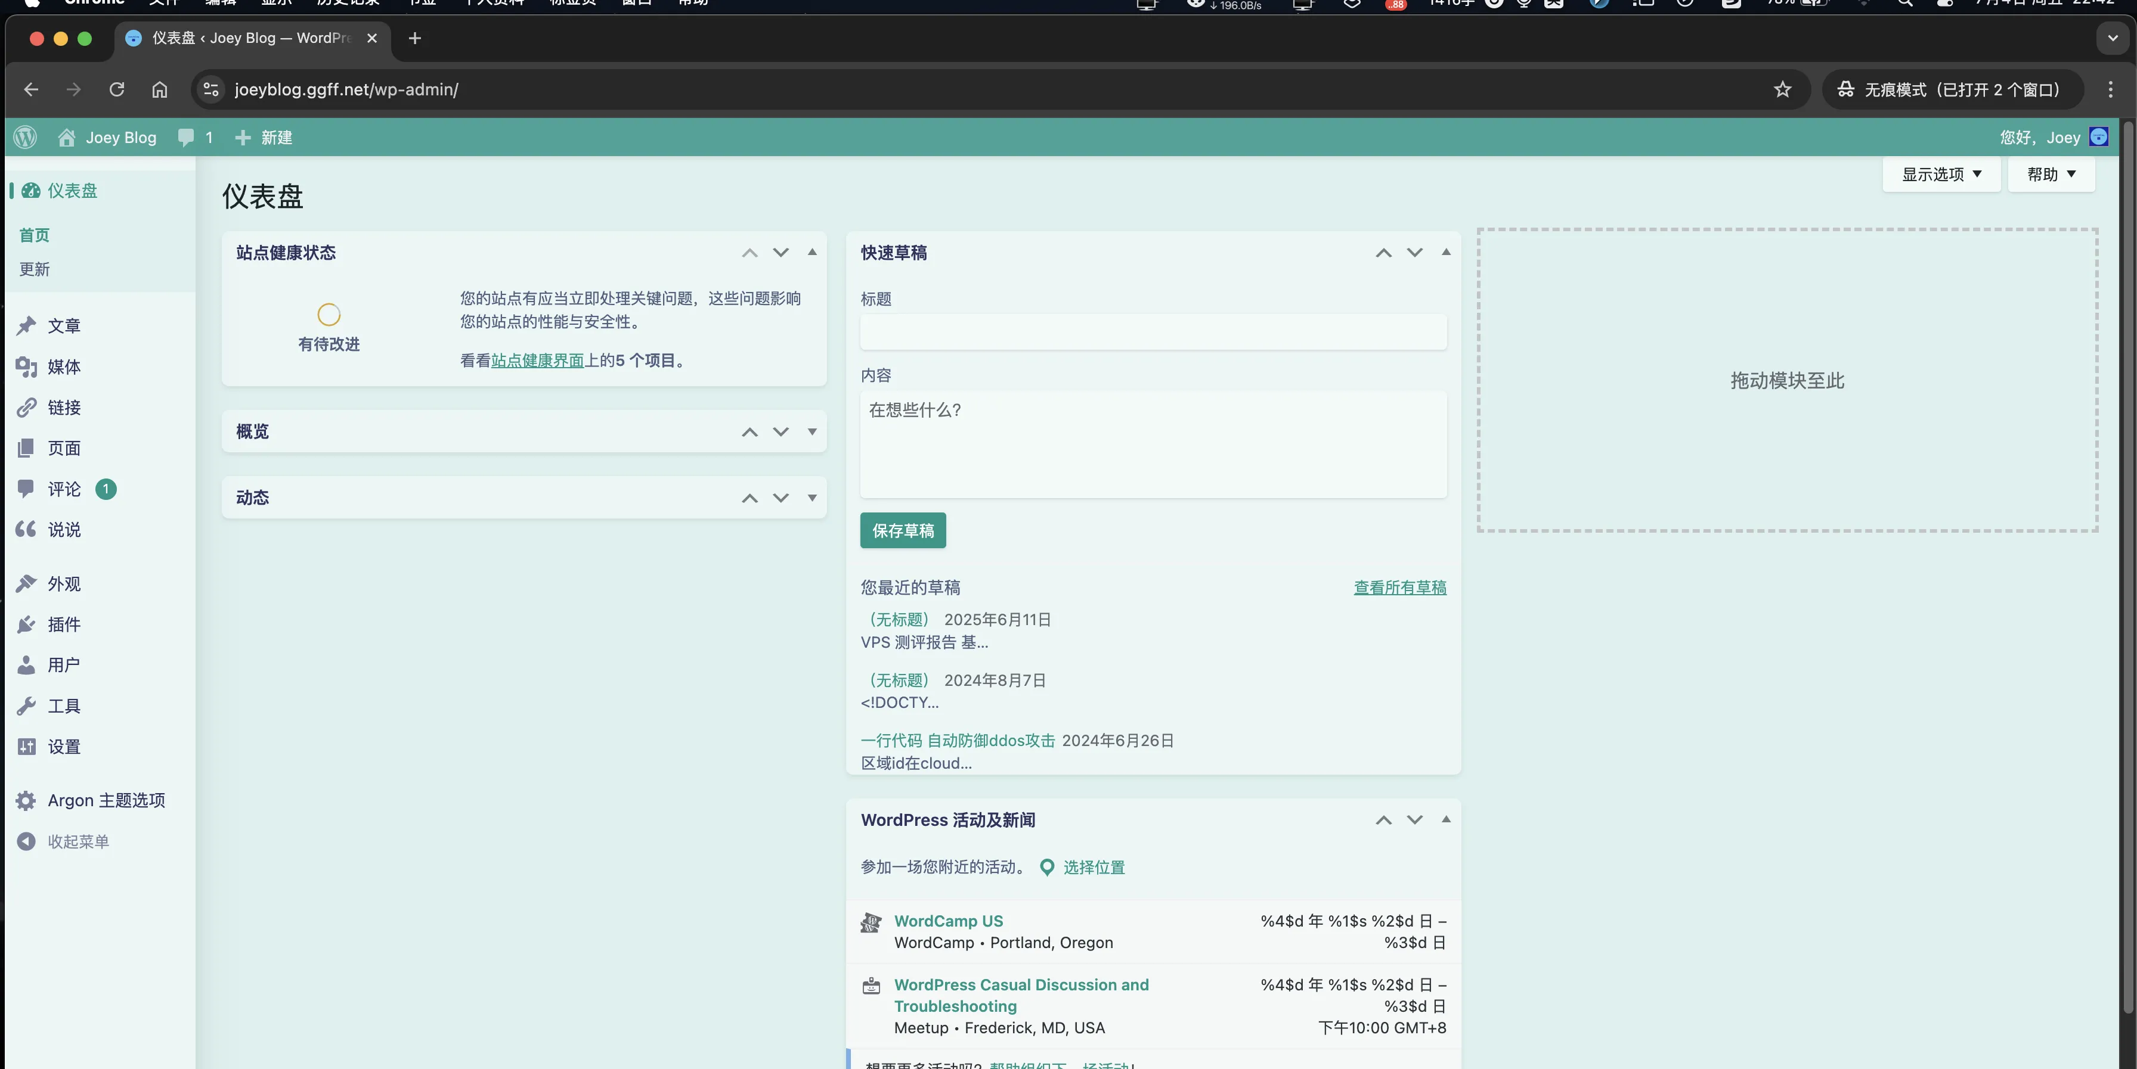2137x1069 pixels.
Task: Click the 标题 input field
Action: coord(1153,332)
